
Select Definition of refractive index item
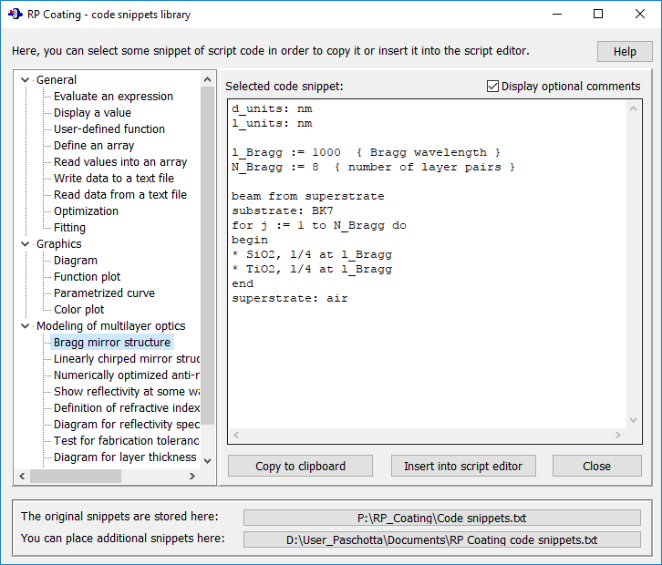click(x=126, y=408)
